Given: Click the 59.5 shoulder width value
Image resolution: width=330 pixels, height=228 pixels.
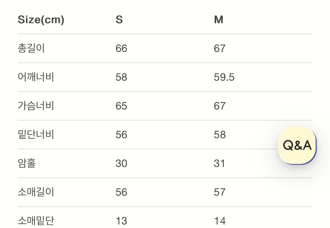Looking at the screenshot, I should pos(224,77).
